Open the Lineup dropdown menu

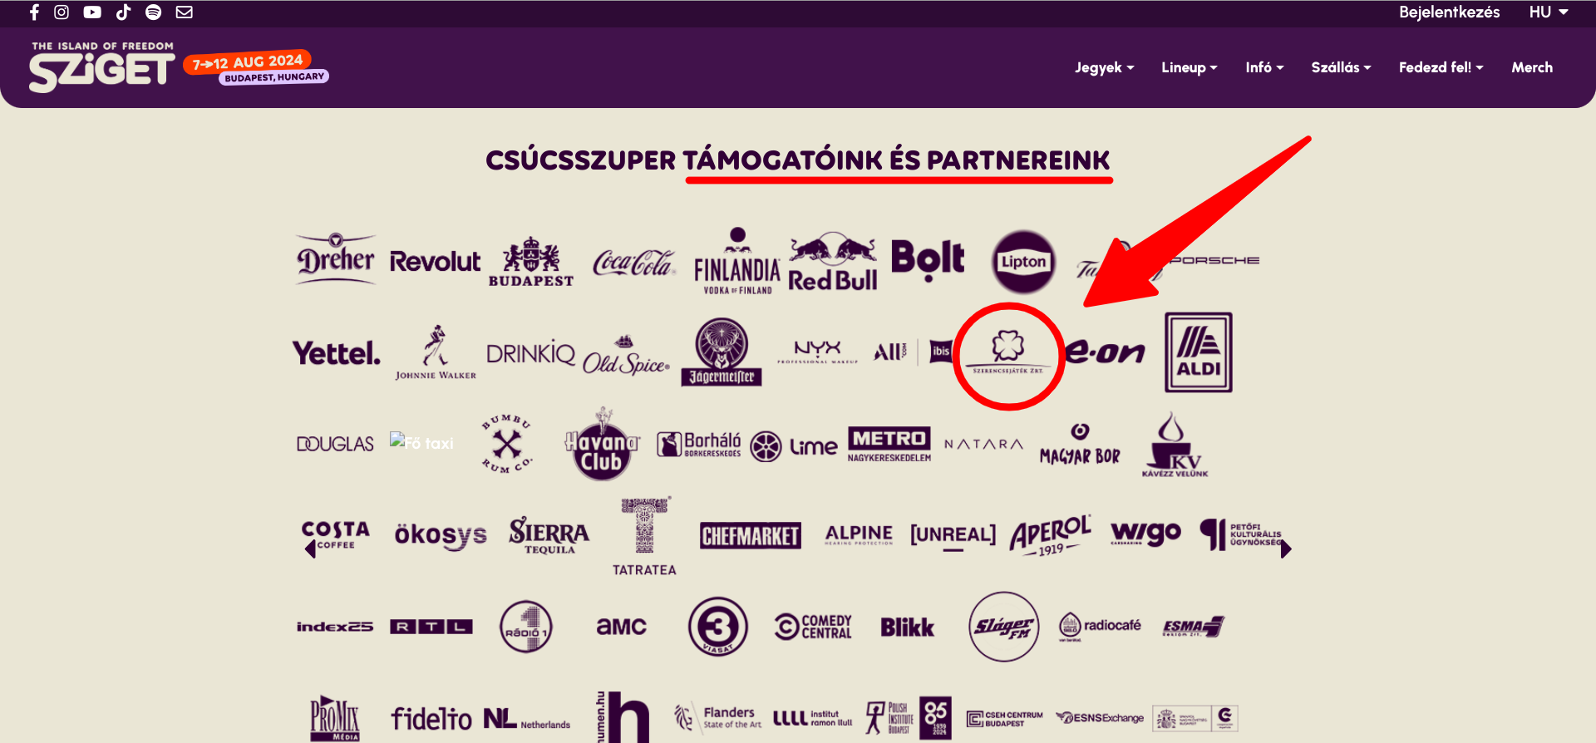pos(1190,67)
